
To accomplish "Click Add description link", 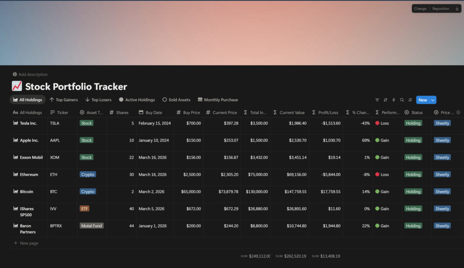I will [30, 75].
